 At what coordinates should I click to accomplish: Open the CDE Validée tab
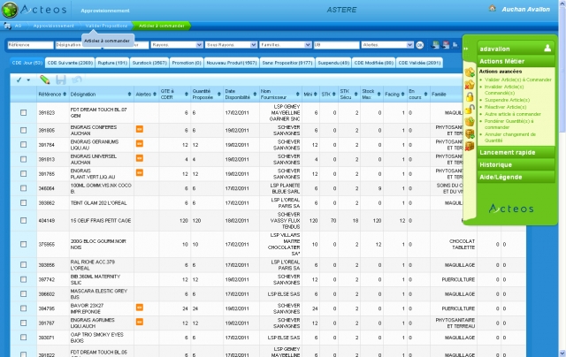(x=419, y=63)
